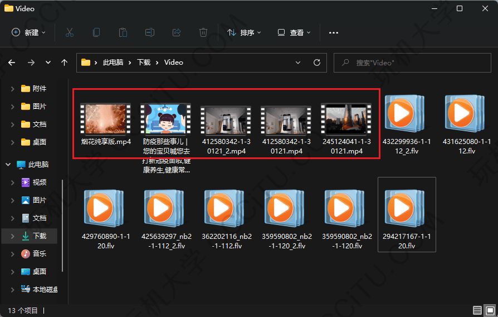Click the Copy icon in toolbar

96,32
